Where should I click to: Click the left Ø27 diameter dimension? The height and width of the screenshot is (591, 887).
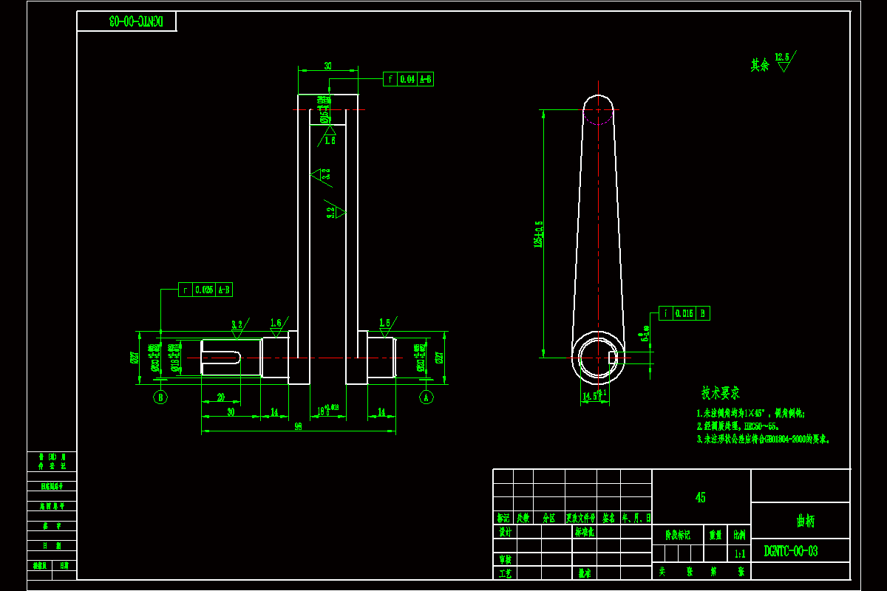[x=135, y=358]
